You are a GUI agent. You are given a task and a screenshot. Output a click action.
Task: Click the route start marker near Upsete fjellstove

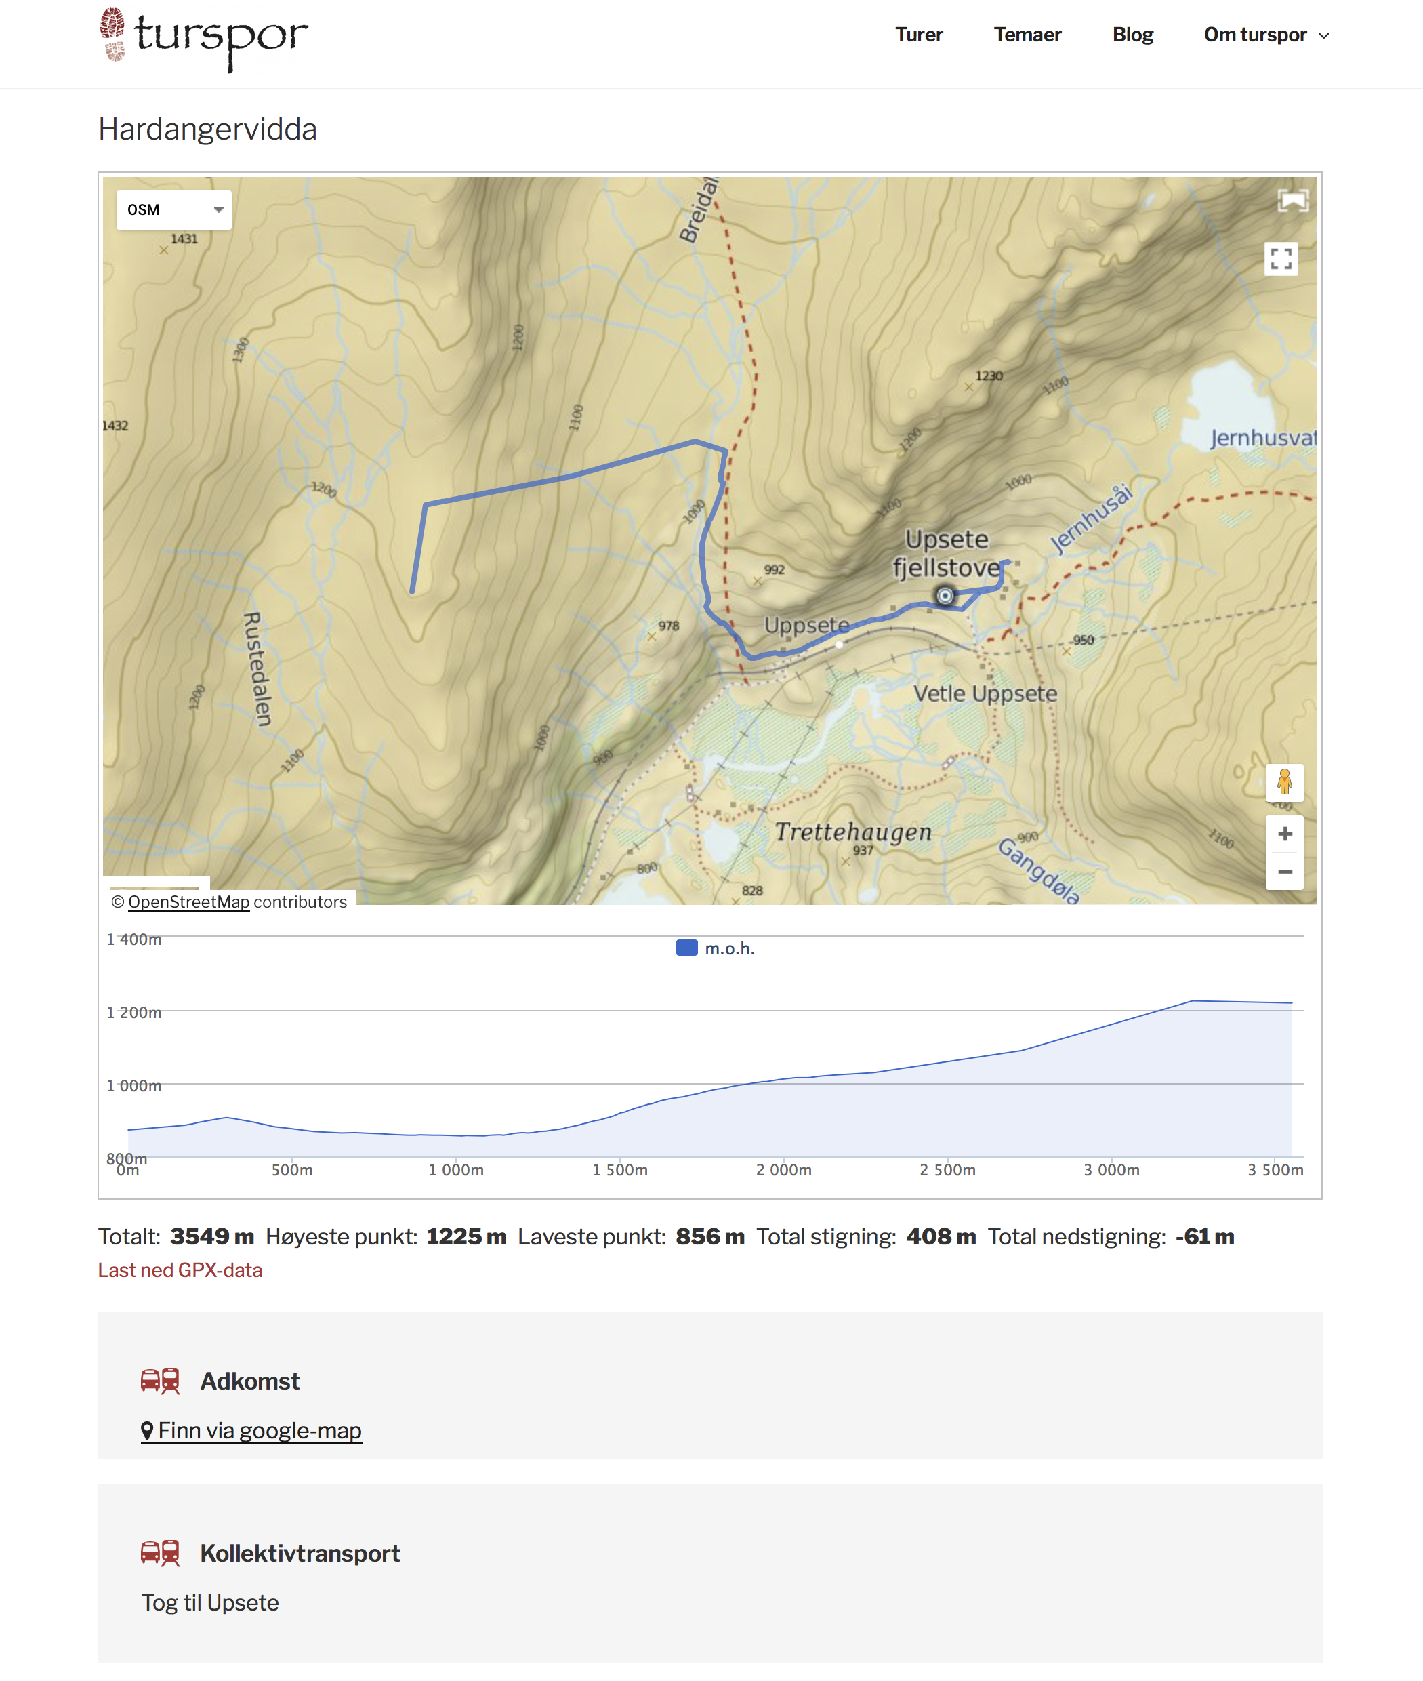tap(945, 596)
